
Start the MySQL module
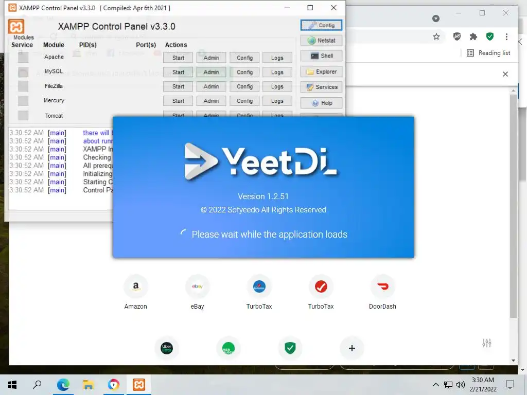coord(178,72)
